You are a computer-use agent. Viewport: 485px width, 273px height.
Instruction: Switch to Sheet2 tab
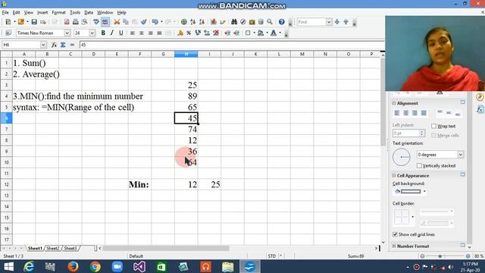click(x=53, y=248)
